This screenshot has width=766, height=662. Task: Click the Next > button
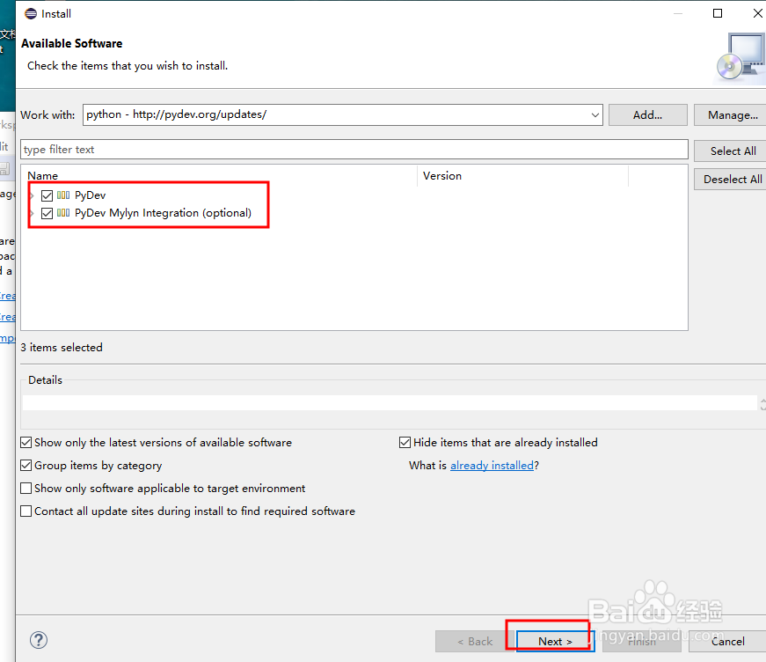555,641
